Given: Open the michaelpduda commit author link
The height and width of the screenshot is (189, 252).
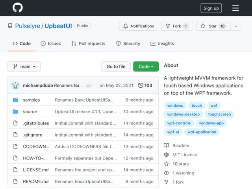Looking at the screenshot, I should [38, 85].
